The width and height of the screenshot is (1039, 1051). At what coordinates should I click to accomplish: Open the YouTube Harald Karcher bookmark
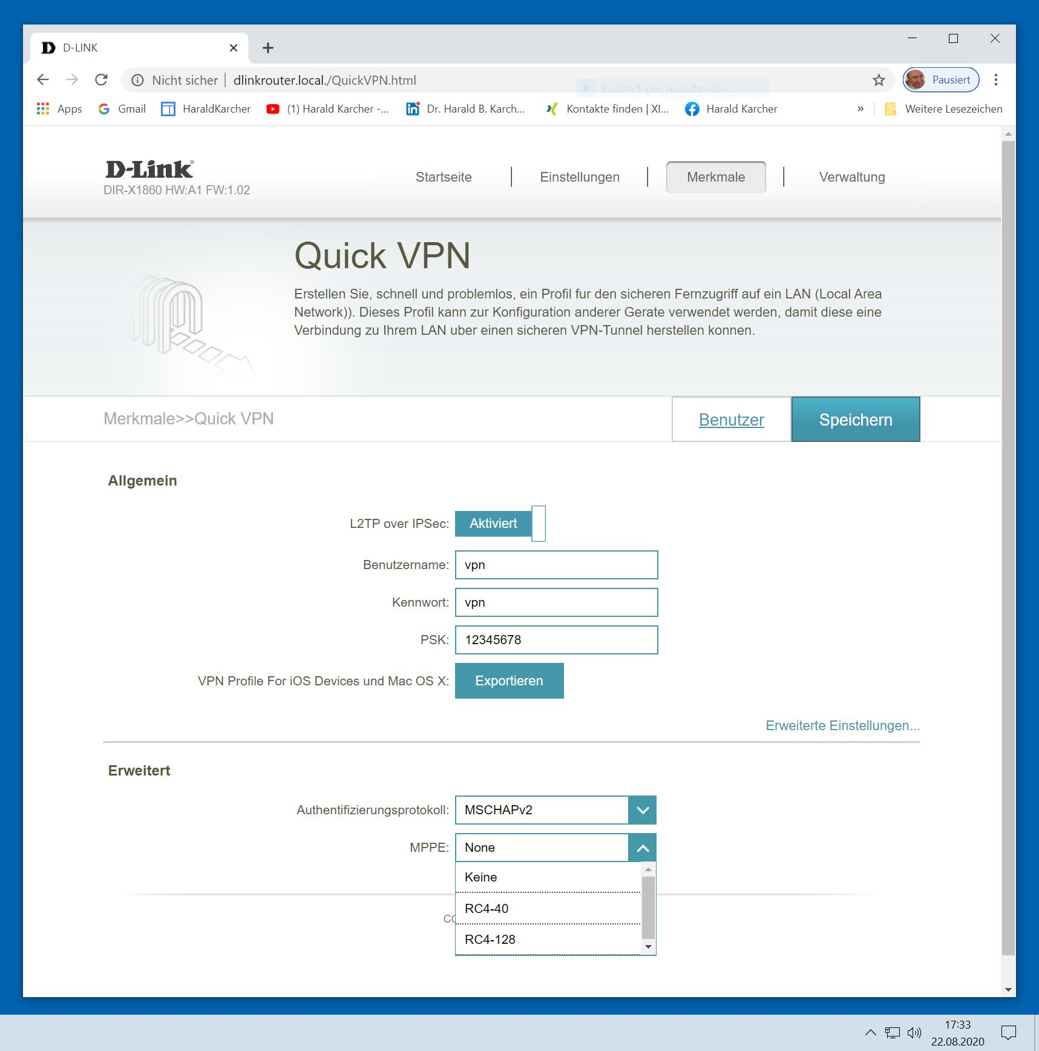327,109
